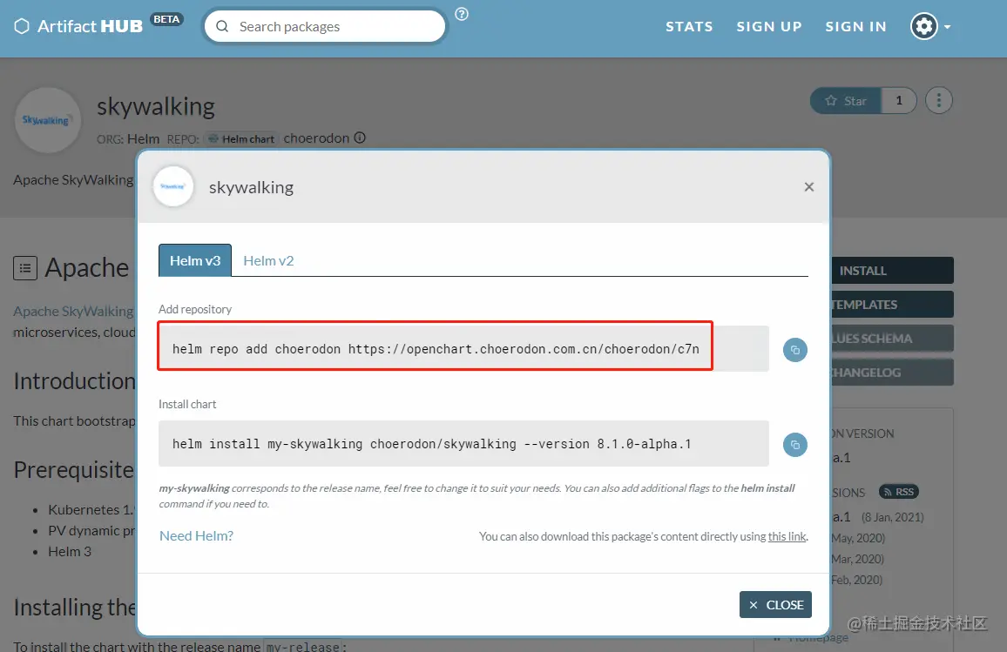Open the Need Helm? link
Image resolution: width=1007 pixels, height=652 pixels.
[x=197, y=536]
